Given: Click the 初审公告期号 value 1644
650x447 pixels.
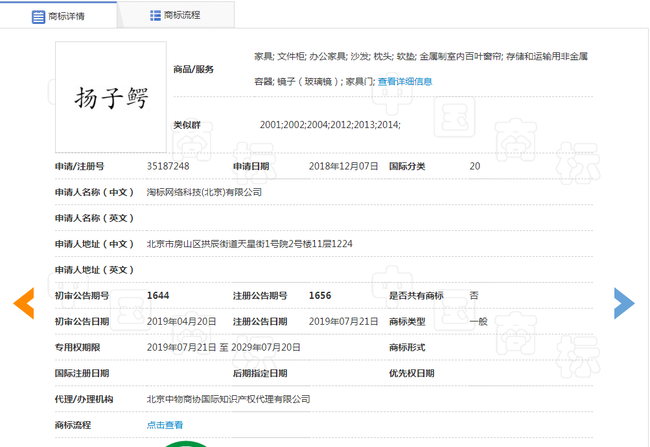Looking at the screenshot, I should (157, 296).
